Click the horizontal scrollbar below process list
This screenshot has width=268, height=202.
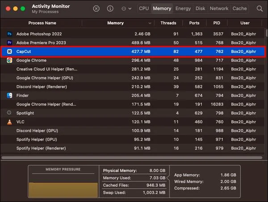click(x=132, y=158)
